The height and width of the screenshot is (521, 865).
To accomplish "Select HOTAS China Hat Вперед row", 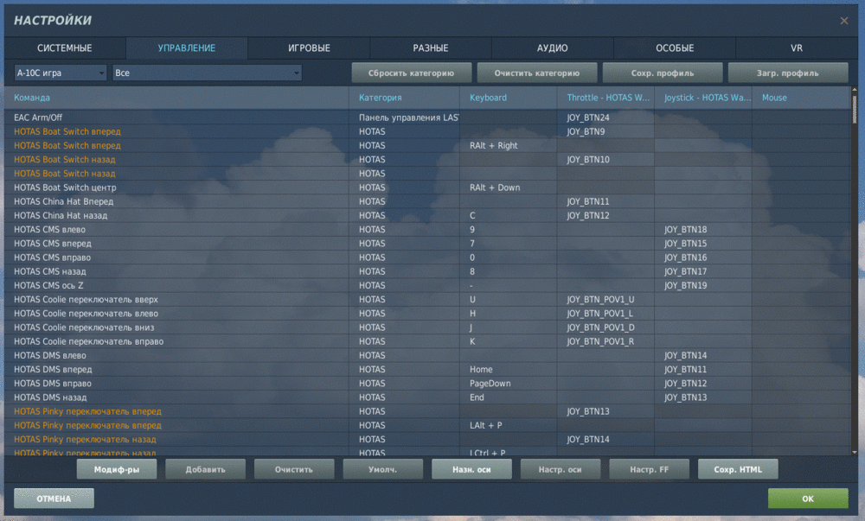I will click(x=427, y=201).
